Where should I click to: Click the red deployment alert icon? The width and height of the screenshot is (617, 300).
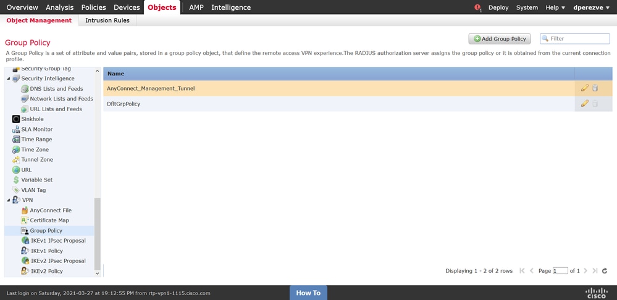click(x=477, y=7)
